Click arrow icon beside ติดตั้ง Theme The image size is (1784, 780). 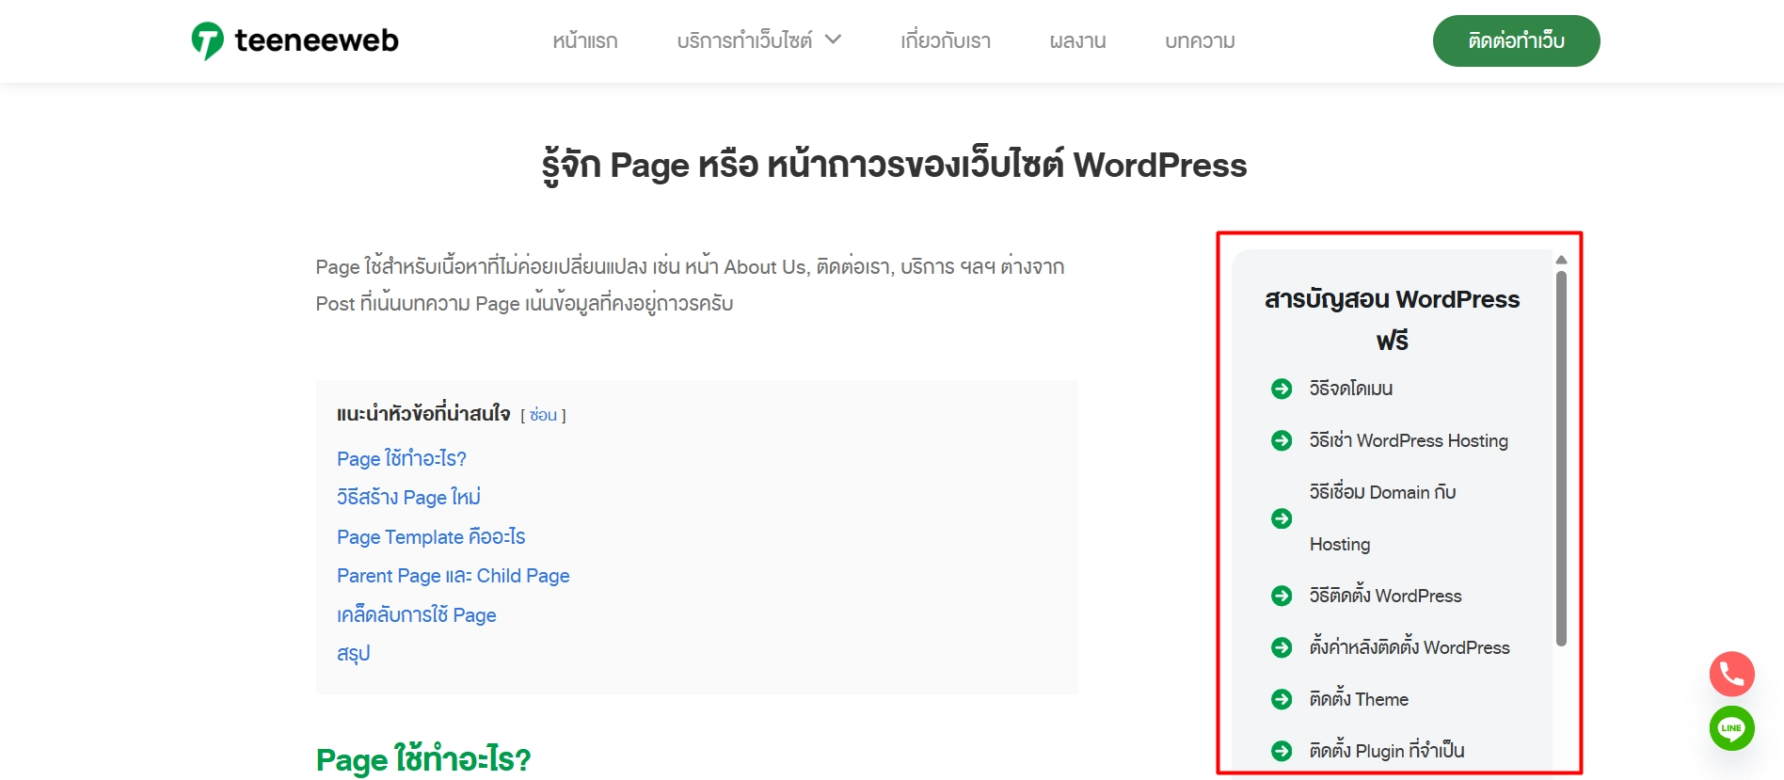tap(1282, 699)
